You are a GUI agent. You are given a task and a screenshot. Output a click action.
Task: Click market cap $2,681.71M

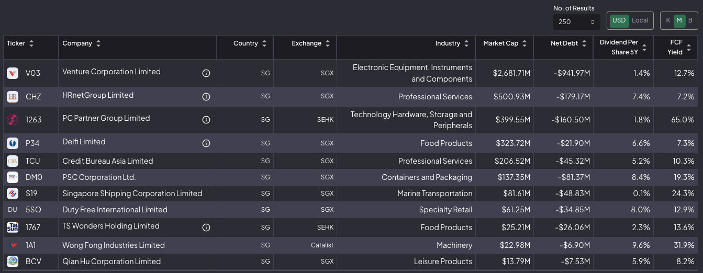coord(511,73)
